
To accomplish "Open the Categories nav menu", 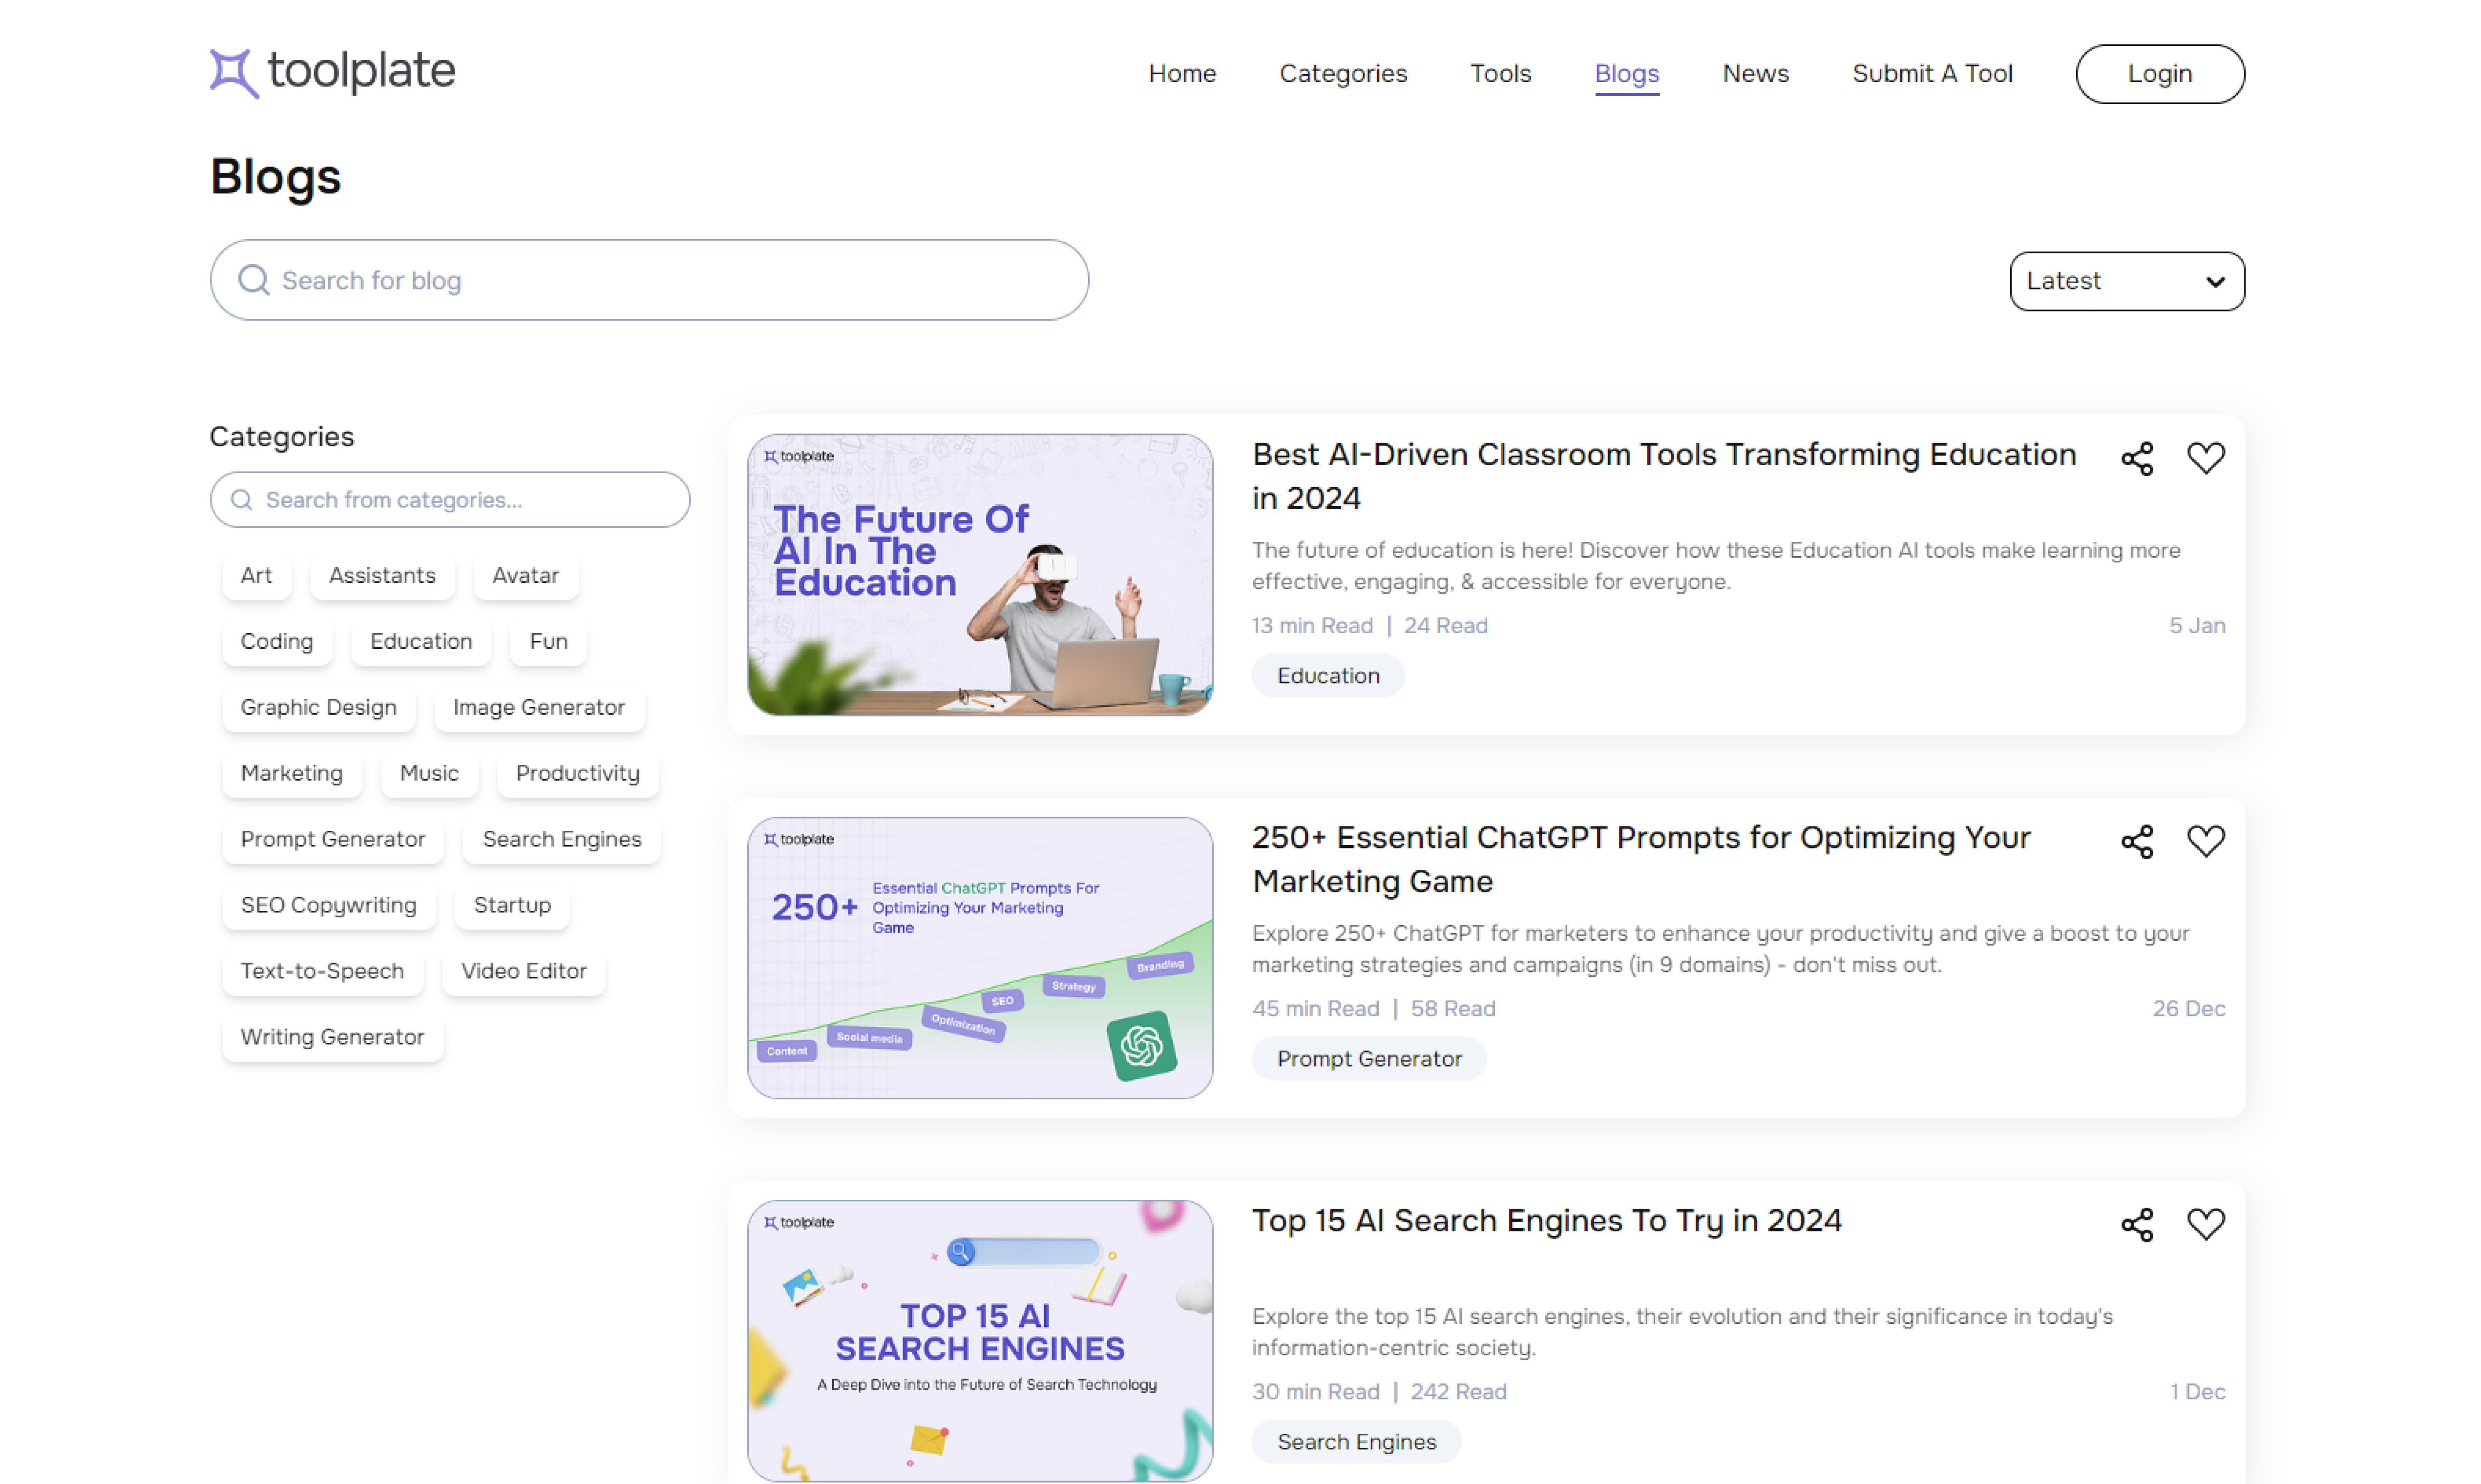I will pyautogui.click(x=1343, y=73).
